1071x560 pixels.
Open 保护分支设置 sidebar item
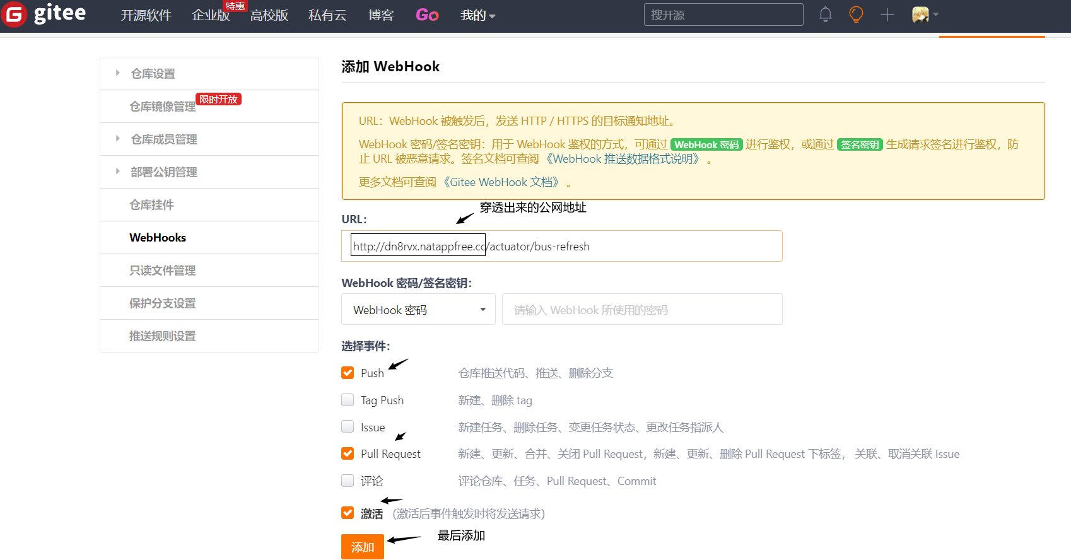(209, 303)
